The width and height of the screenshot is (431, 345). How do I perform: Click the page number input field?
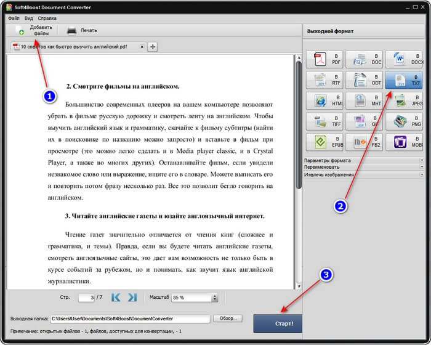pos(86,298)
